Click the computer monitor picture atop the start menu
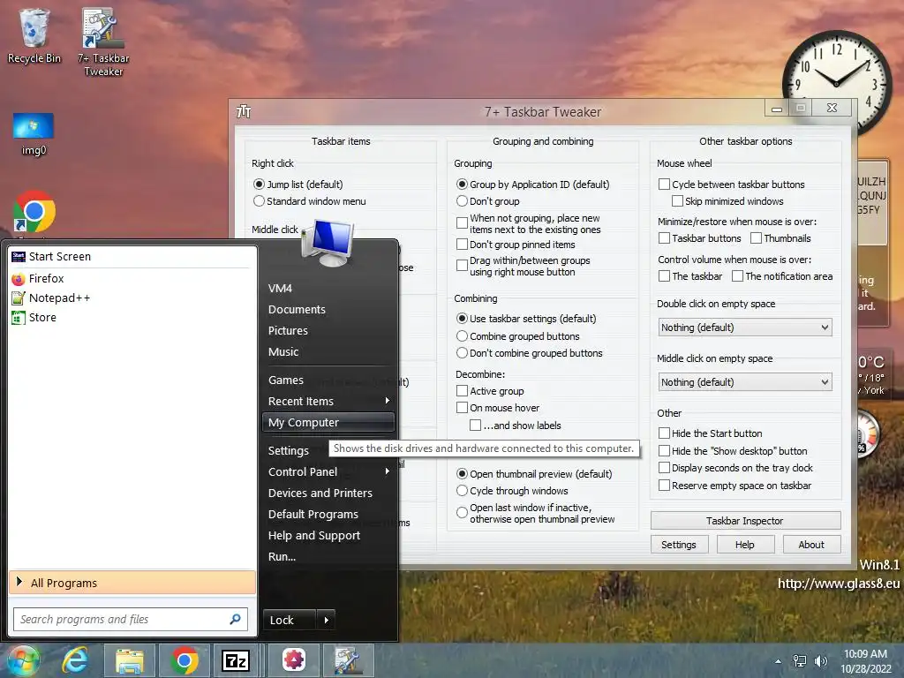Image resolution: width=904 pixels, height=678 pixels. (328, 243)
